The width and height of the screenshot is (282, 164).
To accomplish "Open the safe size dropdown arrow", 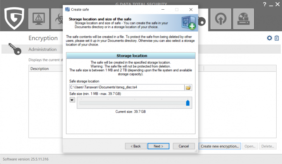I will click(x=72, y=100).
